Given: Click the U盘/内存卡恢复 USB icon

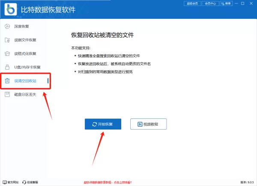Looking at the screenshot, I should [7, 67].
